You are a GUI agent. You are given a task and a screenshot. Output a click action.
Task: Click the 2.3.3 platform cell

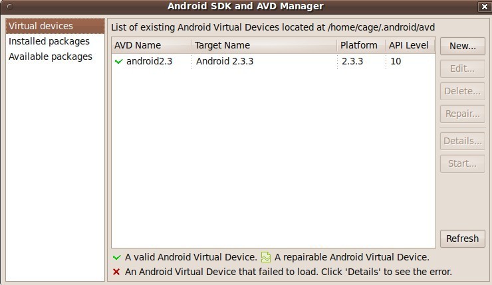[x=352, y=62]
